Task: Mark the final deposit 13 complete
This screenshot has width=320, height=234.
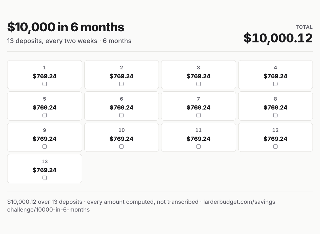Action: tap(45, 178)
